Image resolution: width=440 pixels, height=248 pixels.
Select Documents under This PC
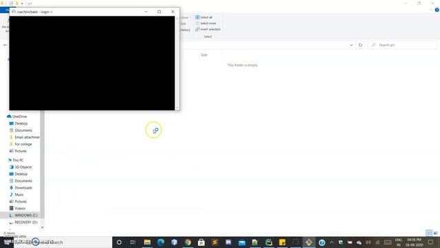(21, 180)
